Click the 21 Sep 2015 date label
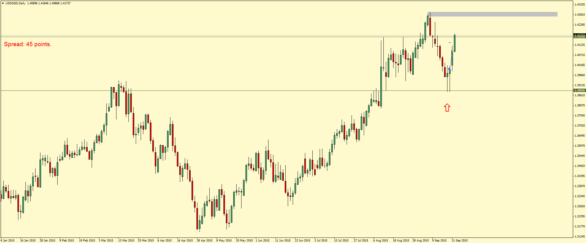This screenshot has height=243, width=586. click(460, 241)
